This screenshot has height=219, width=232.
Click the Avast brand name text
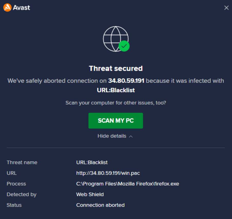(22, 8)
